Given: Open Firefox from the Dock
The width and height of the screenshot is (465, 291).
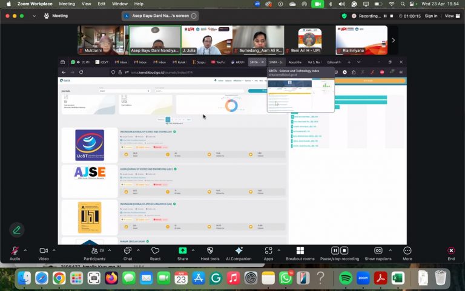Looking at the screenshot, I should tap(111, 278).
